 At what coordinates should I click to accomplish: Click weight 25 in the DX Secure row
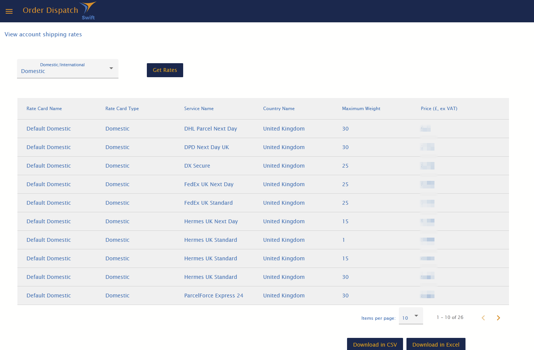coord(346,166)
